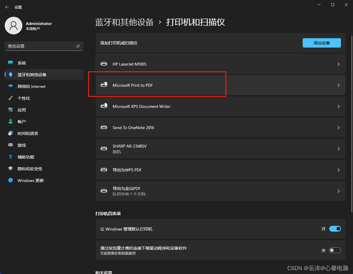Viewport: 353px width, 274px height.
Task: Click the 游戏 gamepad icon
Action: point(11,145)
